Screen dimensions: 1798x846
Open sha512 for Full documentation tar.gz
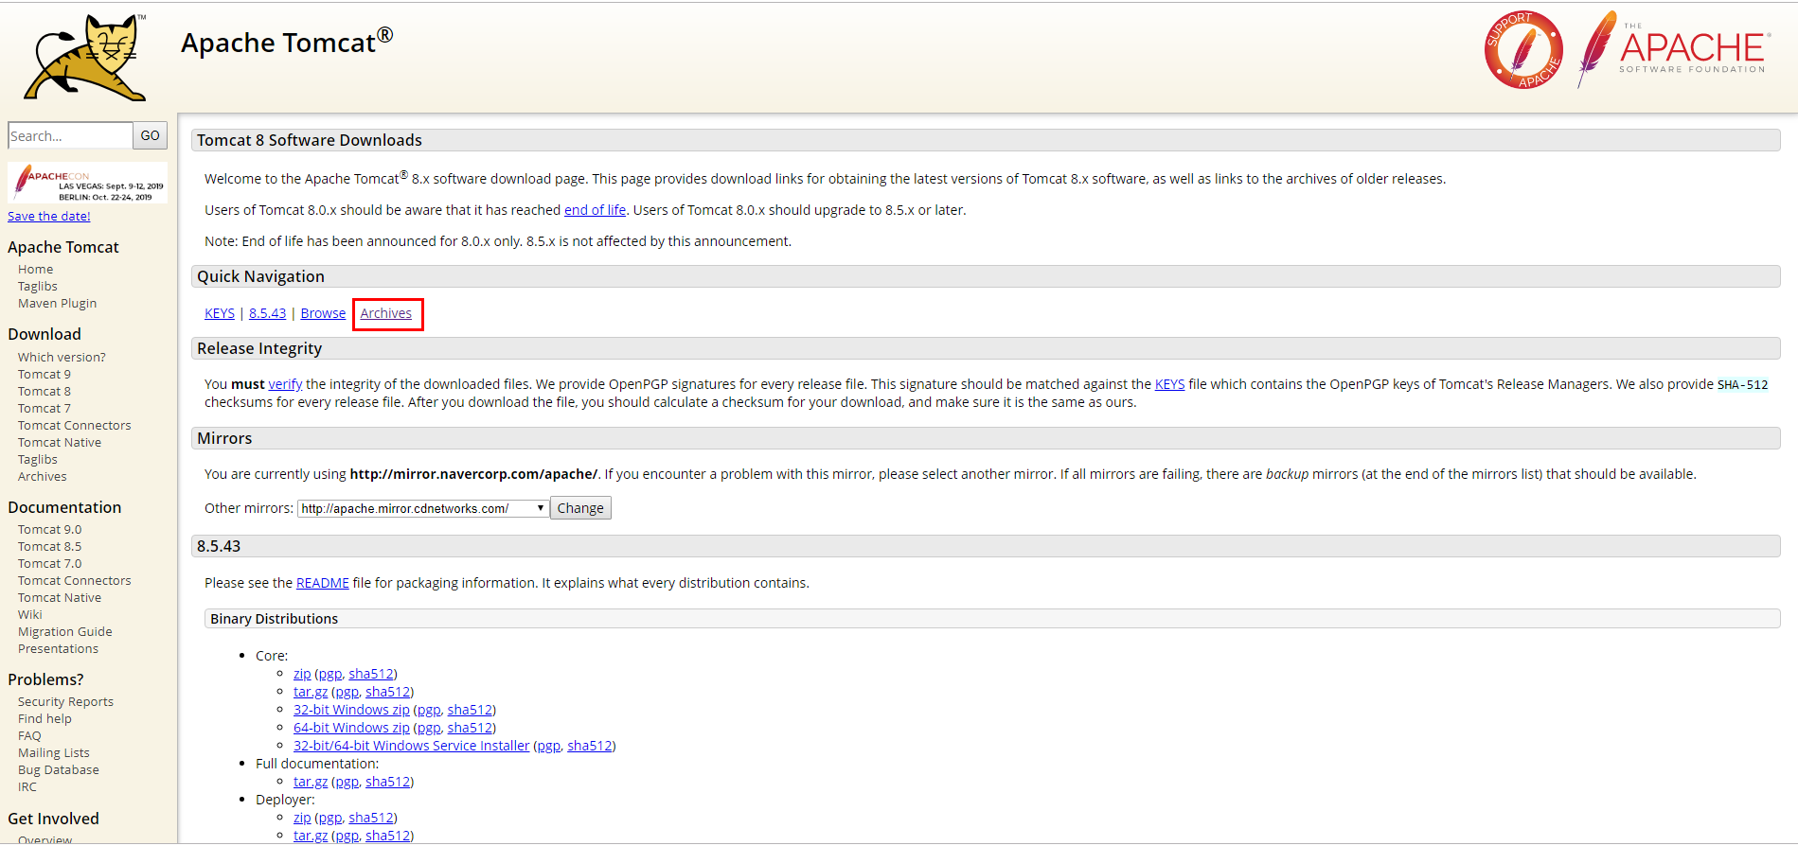[388, 782]
